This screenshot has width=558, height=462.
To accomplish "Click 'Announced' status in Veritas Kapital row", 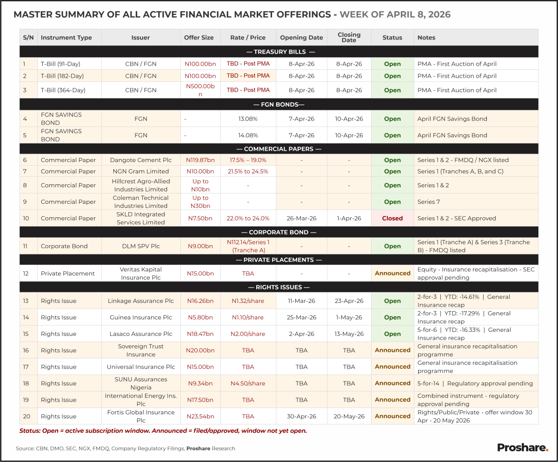I will (392, 274).
